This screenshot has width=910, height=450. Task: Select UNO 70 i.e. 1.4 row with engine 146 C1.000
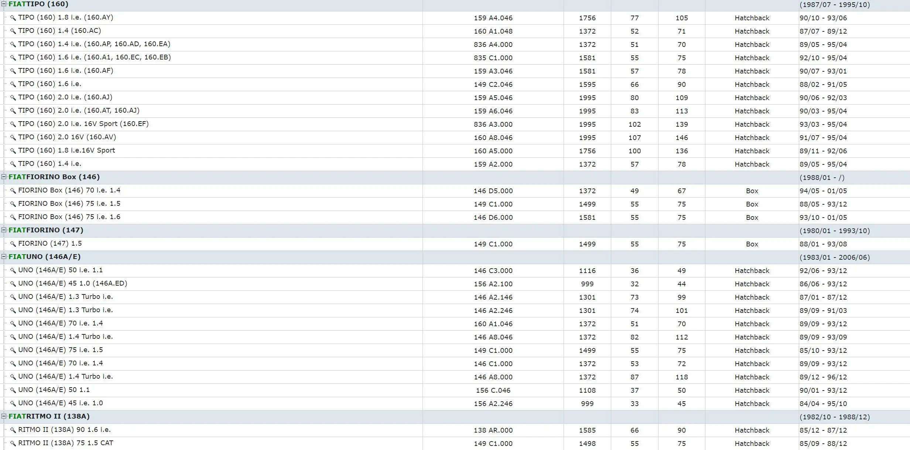(x=455, y=364)
